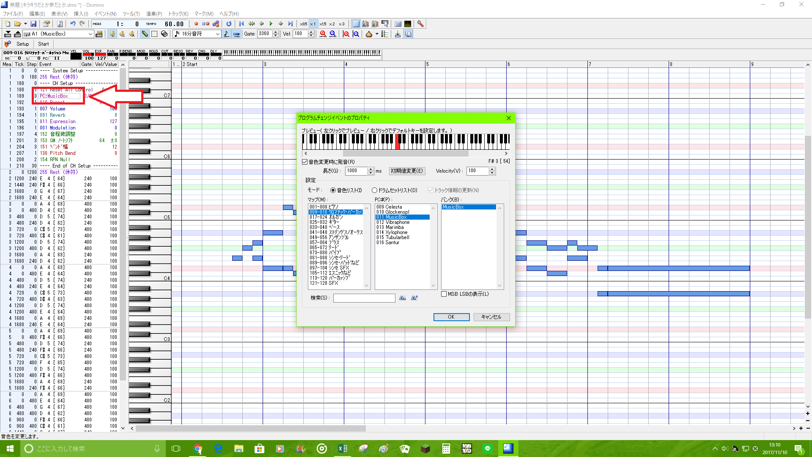
Task: Choose the rectangle selection tool
Action: click(154, 34)
